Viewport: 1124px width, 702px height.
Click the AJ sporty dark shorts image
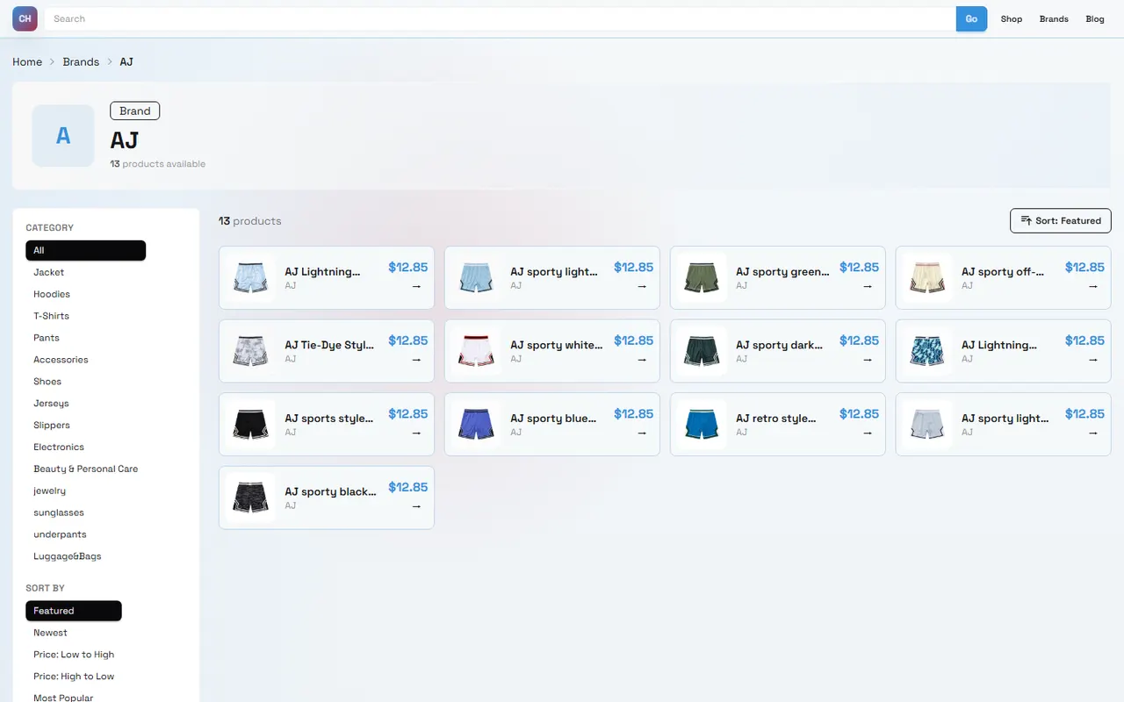coord(702,351)
